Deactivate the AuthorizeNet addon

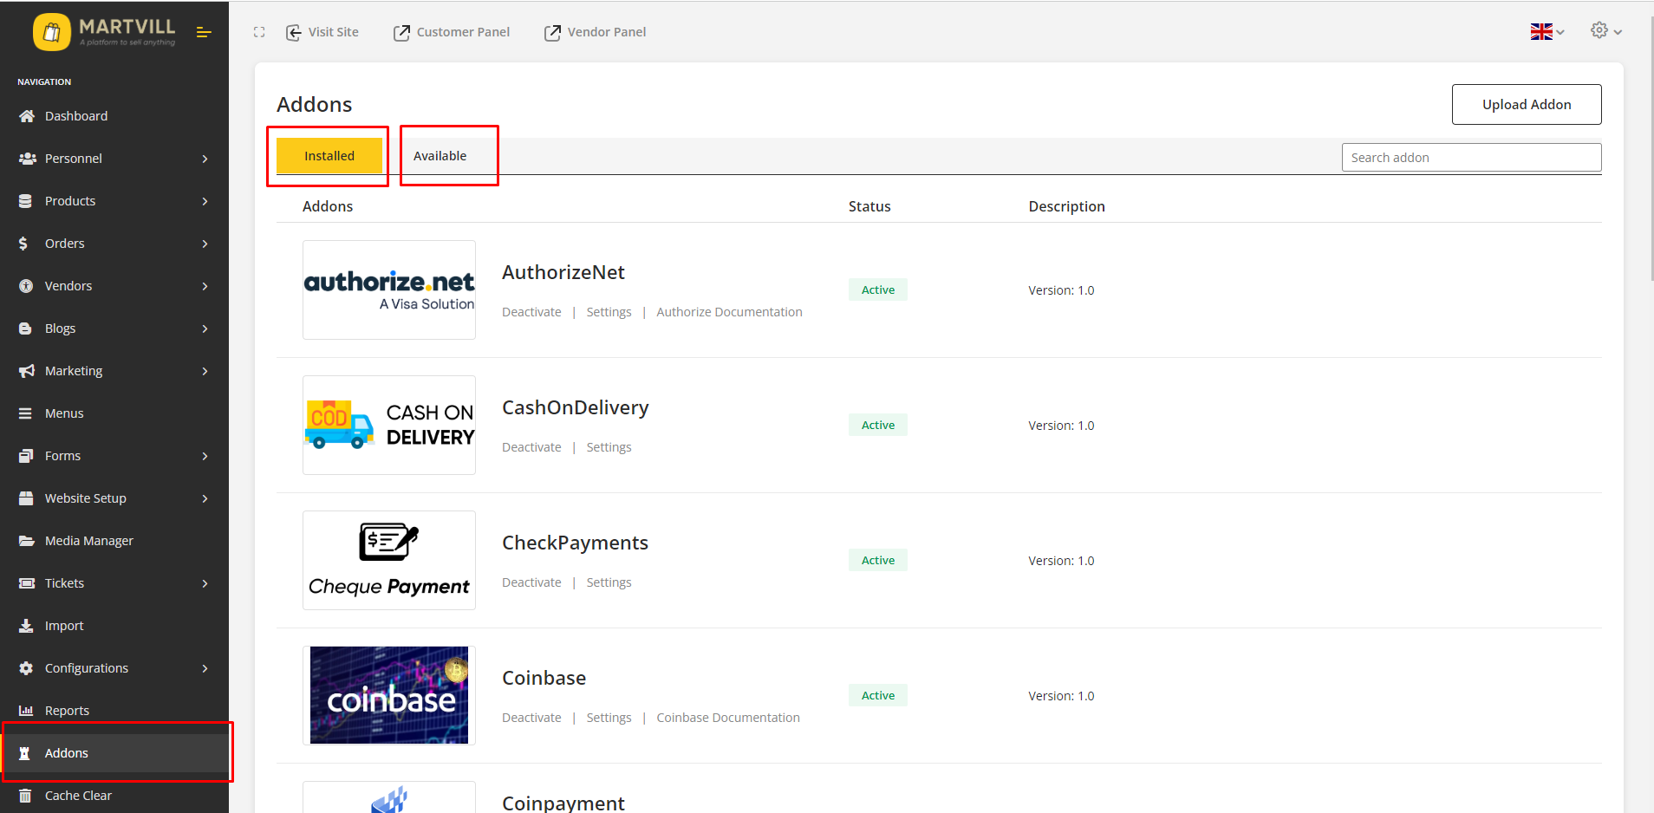coord(531,312)
